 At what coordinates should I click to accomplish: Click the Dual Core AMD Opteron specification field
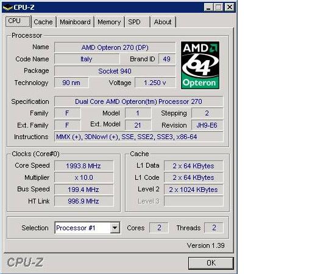tap(138, 101)
